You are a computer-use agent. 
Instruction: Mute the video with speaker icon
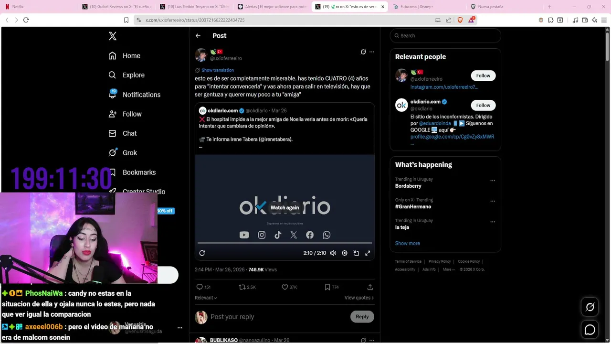pyautogui.click(x=333, y=253)
